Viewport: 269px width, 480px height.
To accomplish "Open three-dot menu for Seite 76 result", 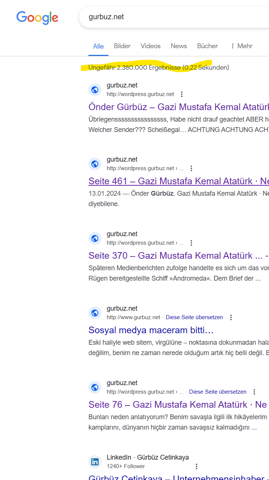I will tap(254, 392).
